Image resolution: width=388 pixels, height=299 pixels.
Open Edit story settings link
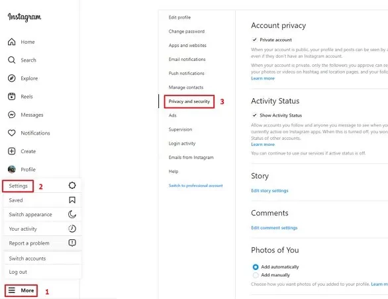pos(269,190)
